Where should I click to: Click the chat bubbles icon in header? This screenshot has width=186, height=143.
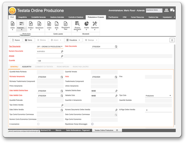click(172, 10)
